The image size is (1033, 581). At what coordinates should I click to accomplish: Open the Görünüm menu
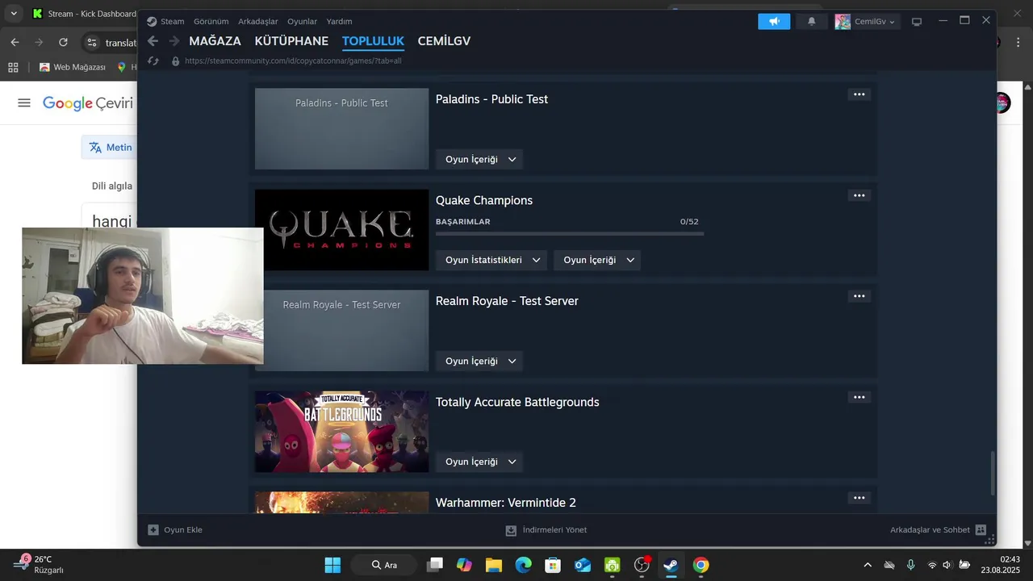pyautogui.click(x=211, y=22)
